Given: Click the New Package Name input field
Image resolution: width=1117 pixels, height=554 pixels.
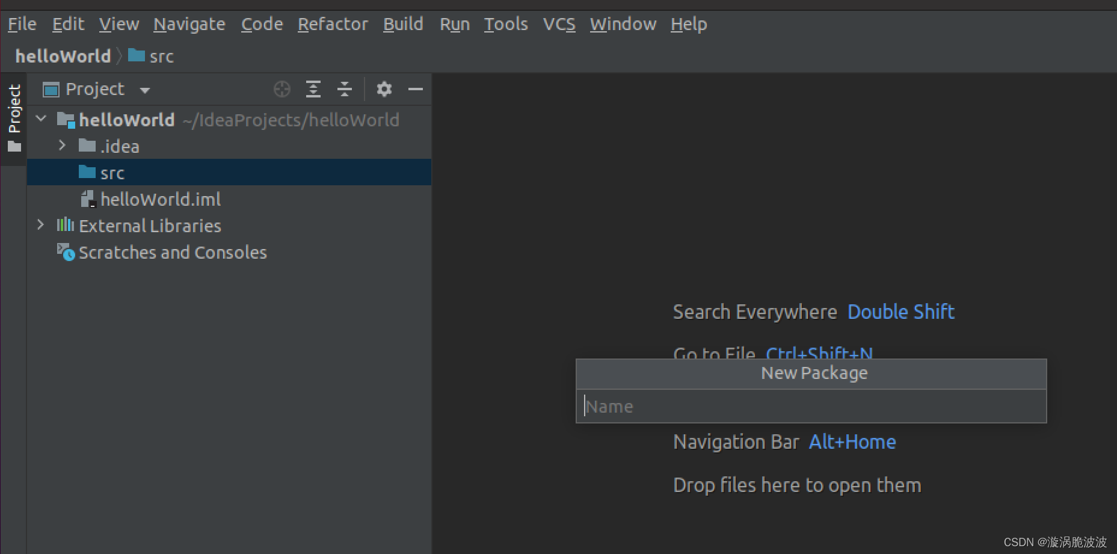Looking at the screenshot, I should [811, 407].
